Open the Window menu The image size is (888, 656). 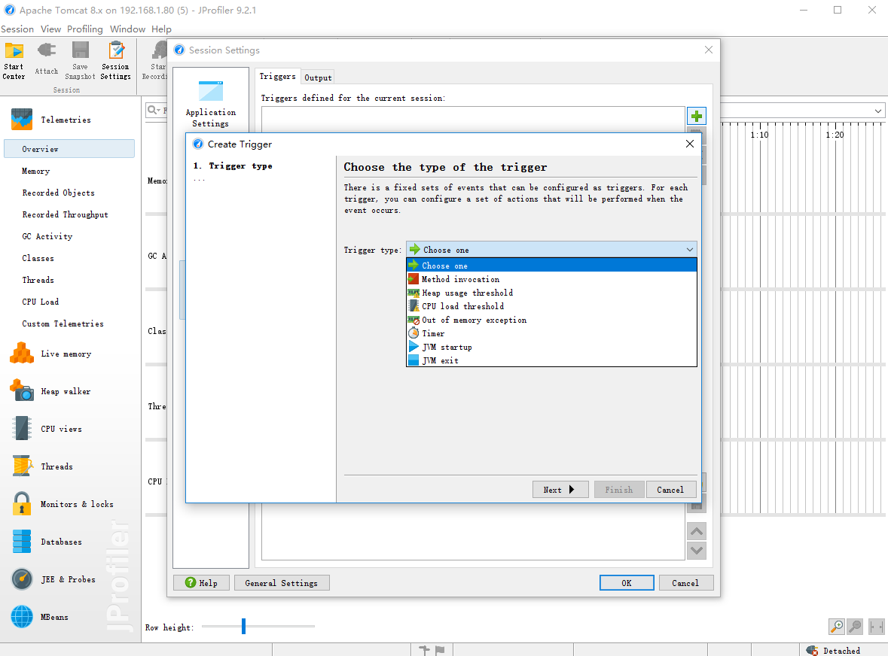click(127, 29)
